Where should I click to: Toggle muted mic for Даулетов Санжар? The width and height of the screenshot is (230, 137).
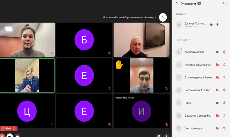(x=224, y=115)
